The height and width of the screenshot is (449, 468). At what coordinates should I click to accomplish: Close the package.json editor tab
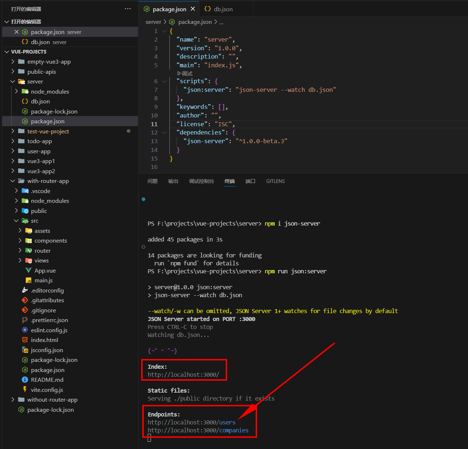[x=193, y=9]
